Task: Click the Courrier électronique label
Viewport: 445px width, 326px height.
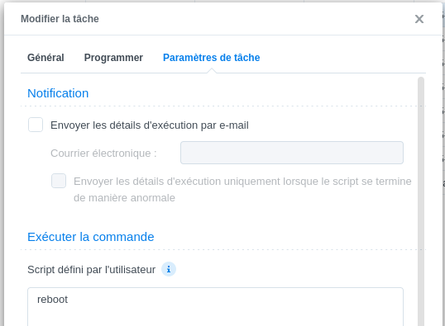Action: click(x=103, y=154)
